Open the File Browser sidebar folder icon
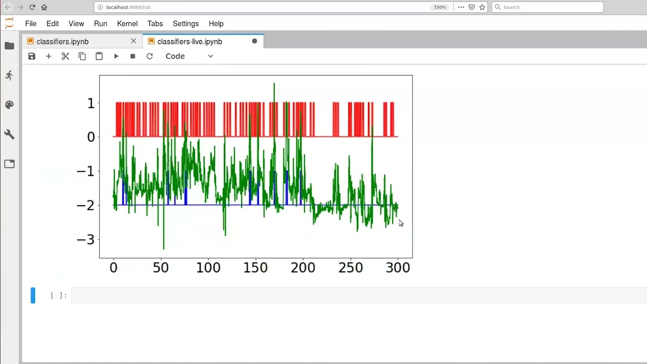Viewport: 647px width, 364px height. pyautogui.click(x=9, y=45)
